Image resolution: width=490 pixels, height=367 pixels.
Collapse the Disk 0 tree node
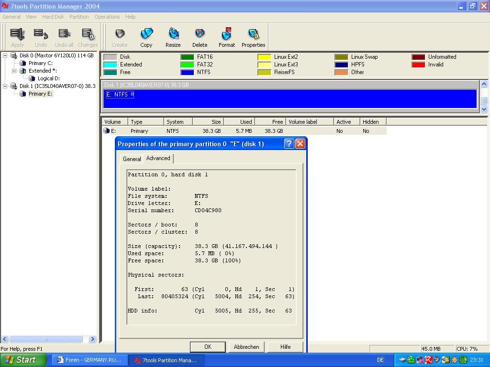[5, 55]
